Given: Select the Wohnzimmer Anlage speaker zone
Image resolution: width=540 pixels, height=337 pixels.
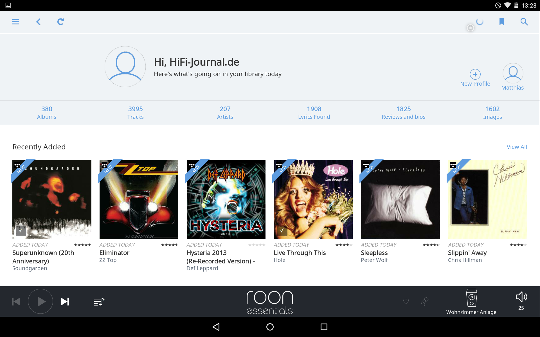Looking at the screenshot, I should (x=471, y=302).
